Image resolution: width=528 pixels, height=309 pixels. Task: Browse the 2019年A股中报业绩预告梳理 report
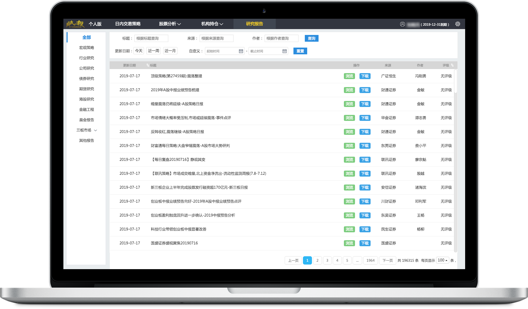(x=349, y=90)
